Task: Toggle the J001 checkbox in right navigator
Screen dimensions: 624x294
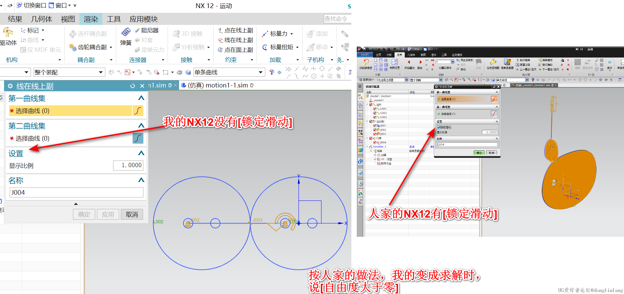Action: (375, 125)
